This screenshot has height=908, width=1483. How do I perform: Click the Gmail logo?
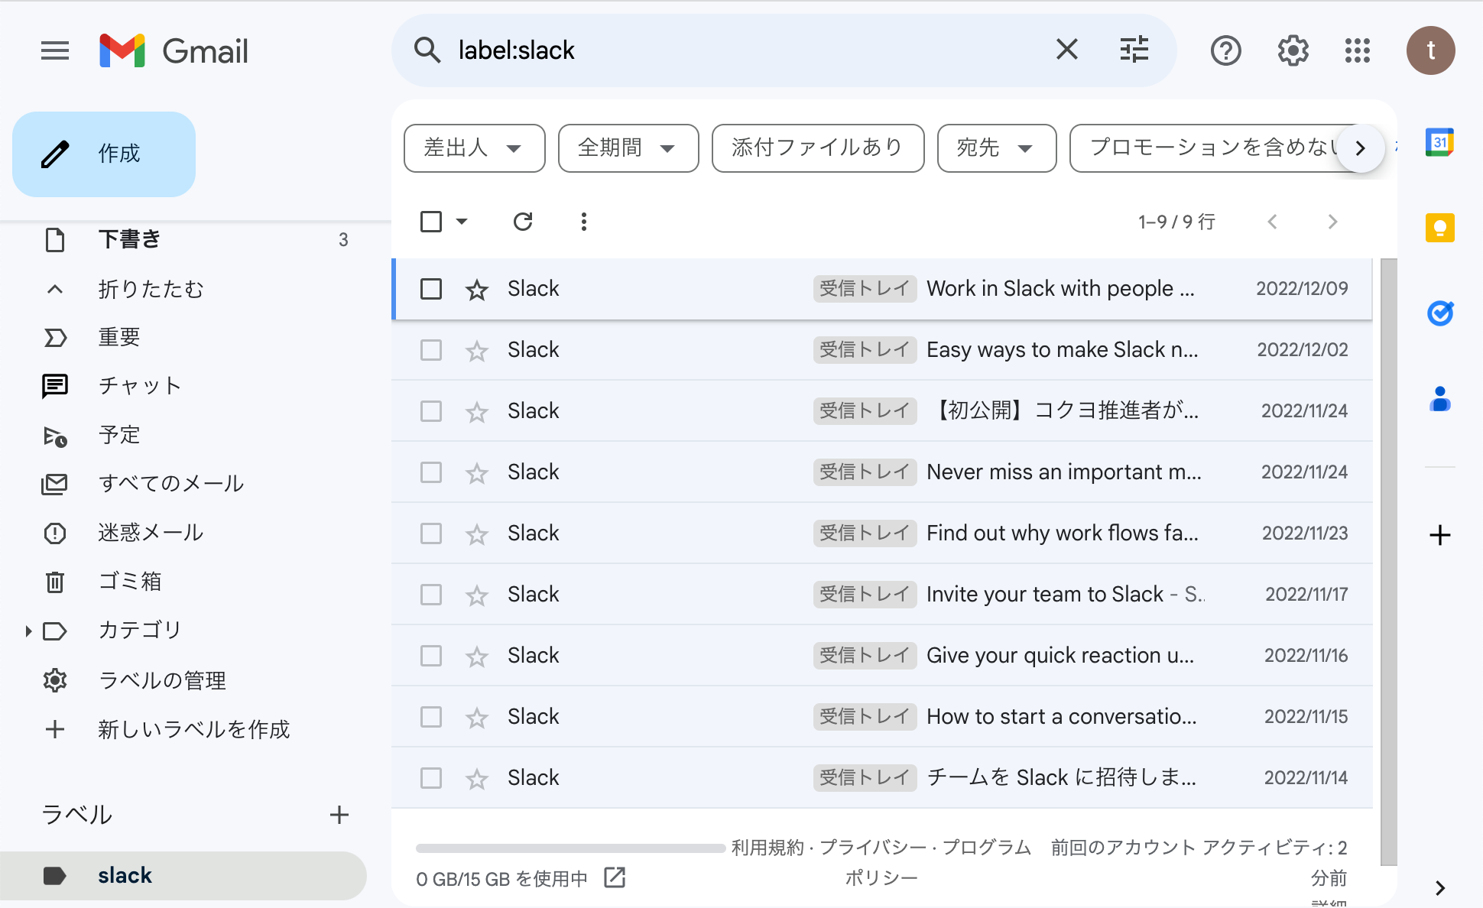174,51
